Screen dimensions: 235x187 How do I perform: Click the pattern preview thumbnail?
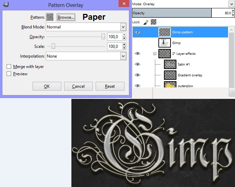pos(50,17)
